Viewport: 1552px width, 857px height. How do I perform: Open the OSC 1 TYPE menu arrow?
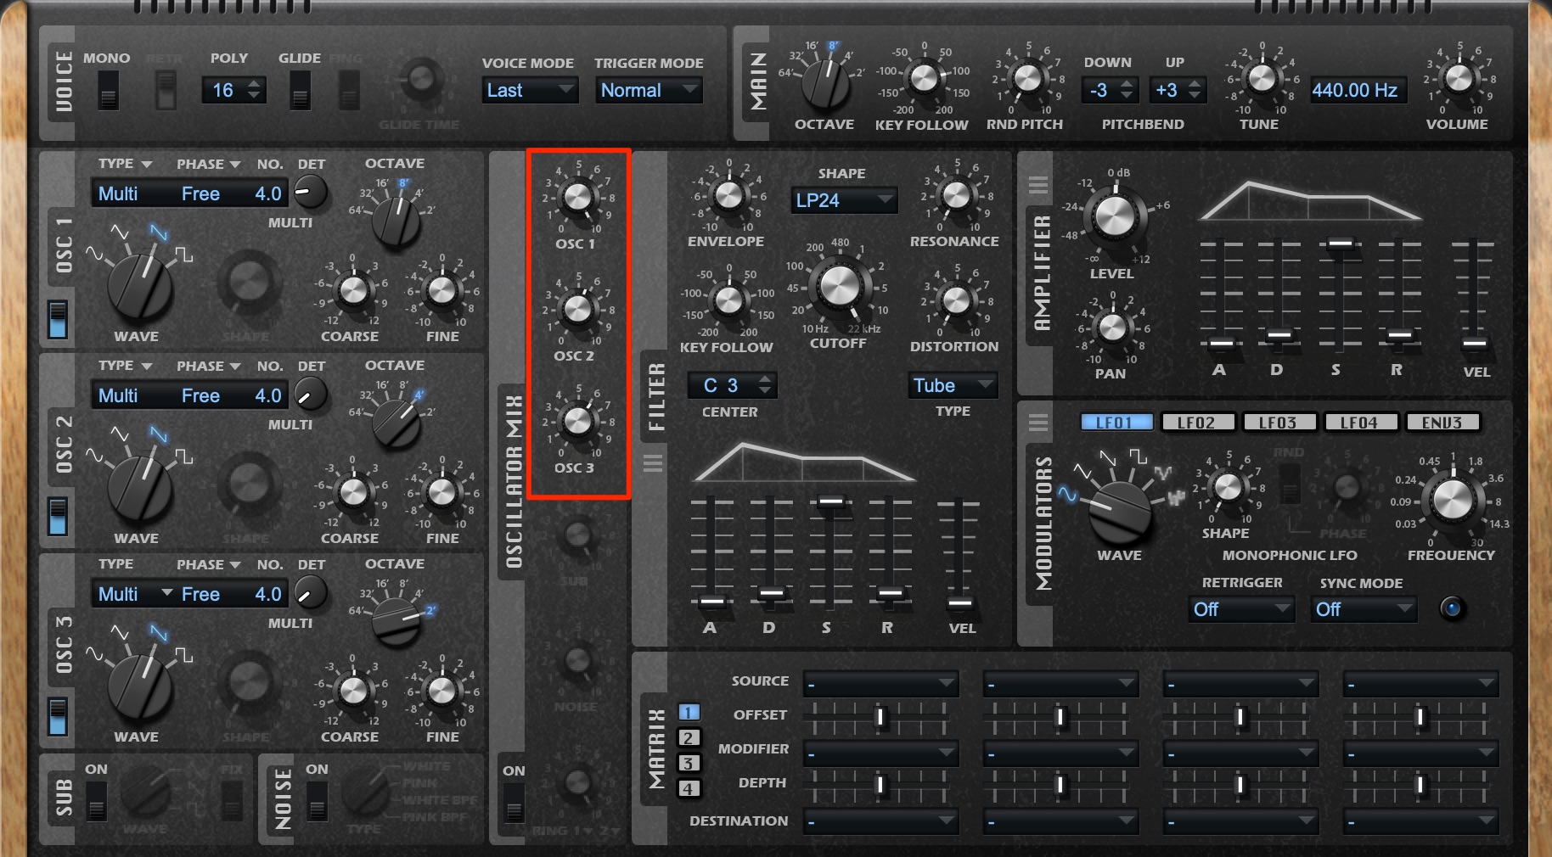pyautogui.click(x=147, y=165)
